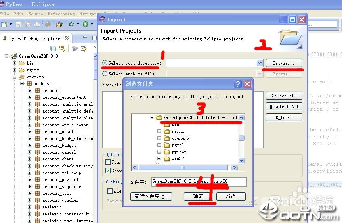Image resolution: width=342 pixels, height=223 pixels.
Task: Open the Edit menu
Action: click(x=19, y=14)
